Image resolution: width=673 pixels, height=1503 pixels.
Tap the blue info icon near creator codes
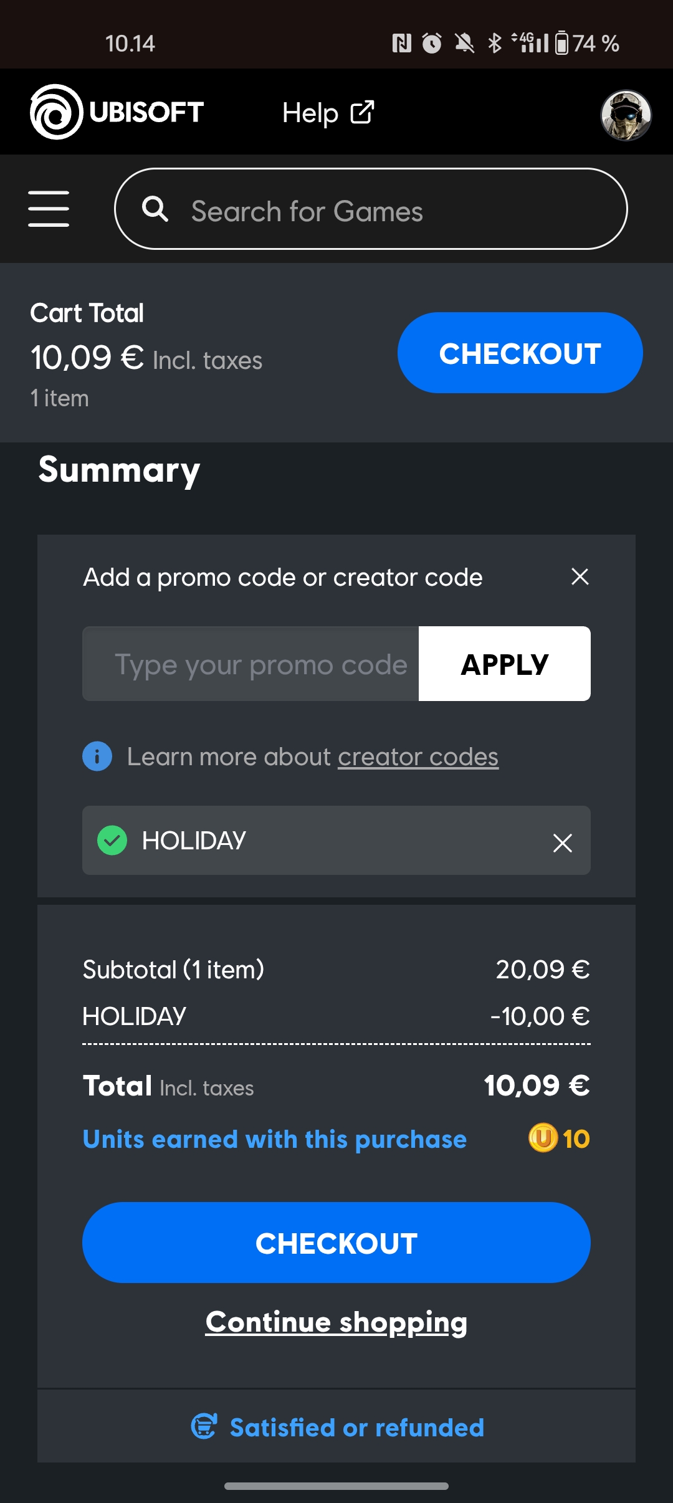point(97,756)
